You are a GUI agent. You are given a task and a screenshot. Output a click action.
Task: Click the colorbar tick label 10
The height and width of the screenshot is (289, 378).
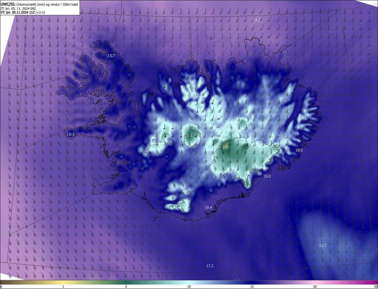(x=189, y=287)
